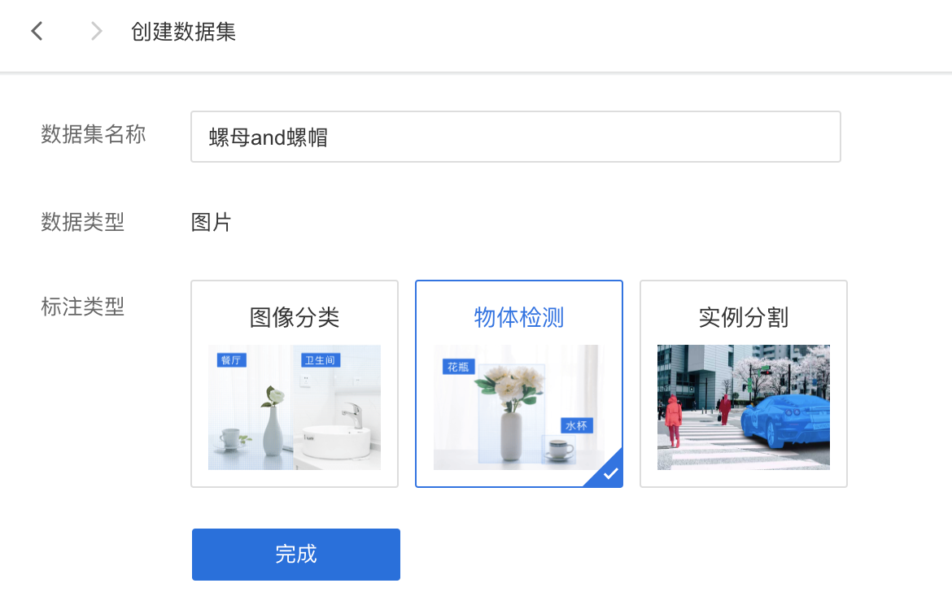The width and height of the screenshot is (952, 605).
Task: Click the 卫生间 label tag
Action: [320, 360]
